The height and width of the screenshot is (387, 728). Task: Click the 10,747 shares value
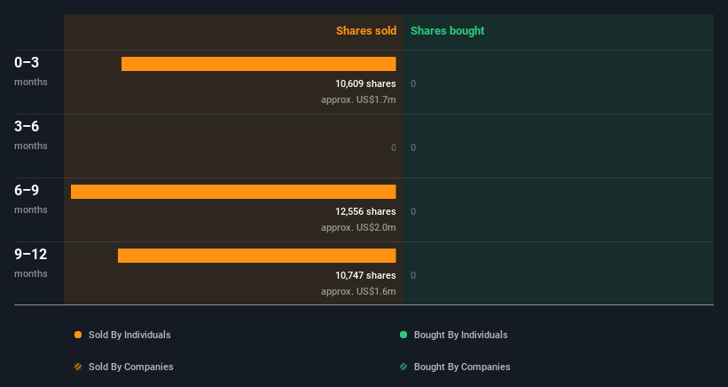click(366, 275)
